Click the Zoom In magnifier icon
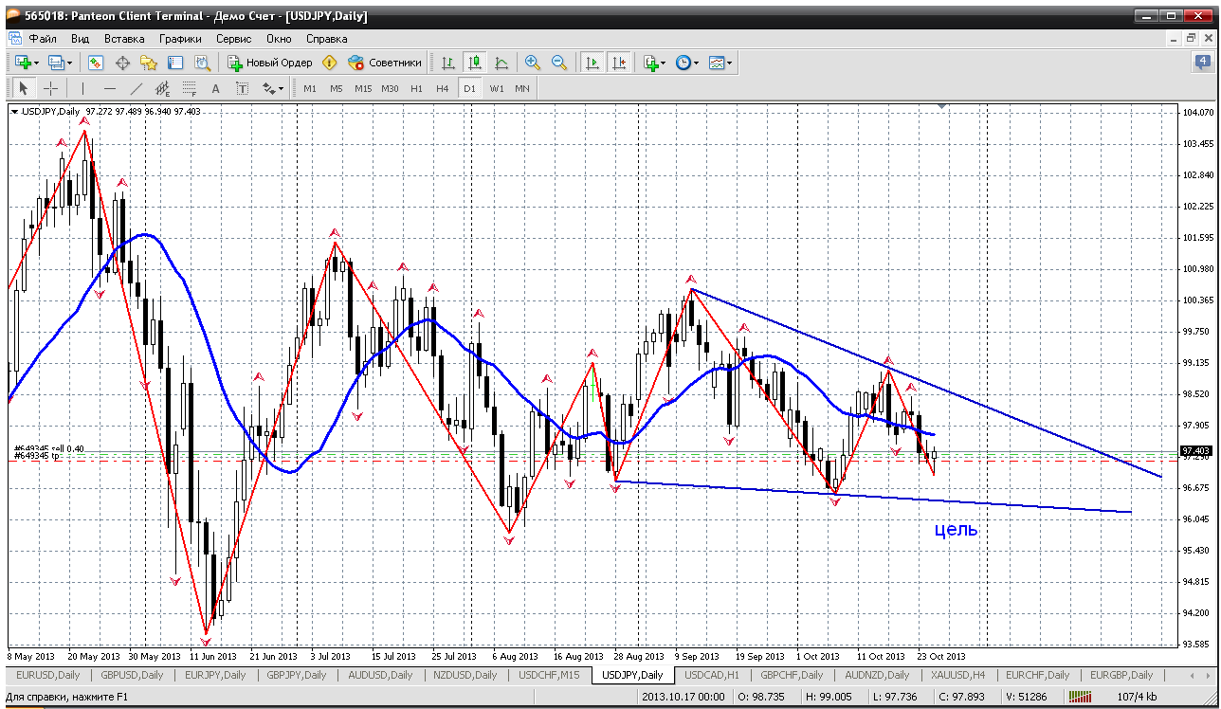Viewport: 1221px width, 709px height. (533, 63)
